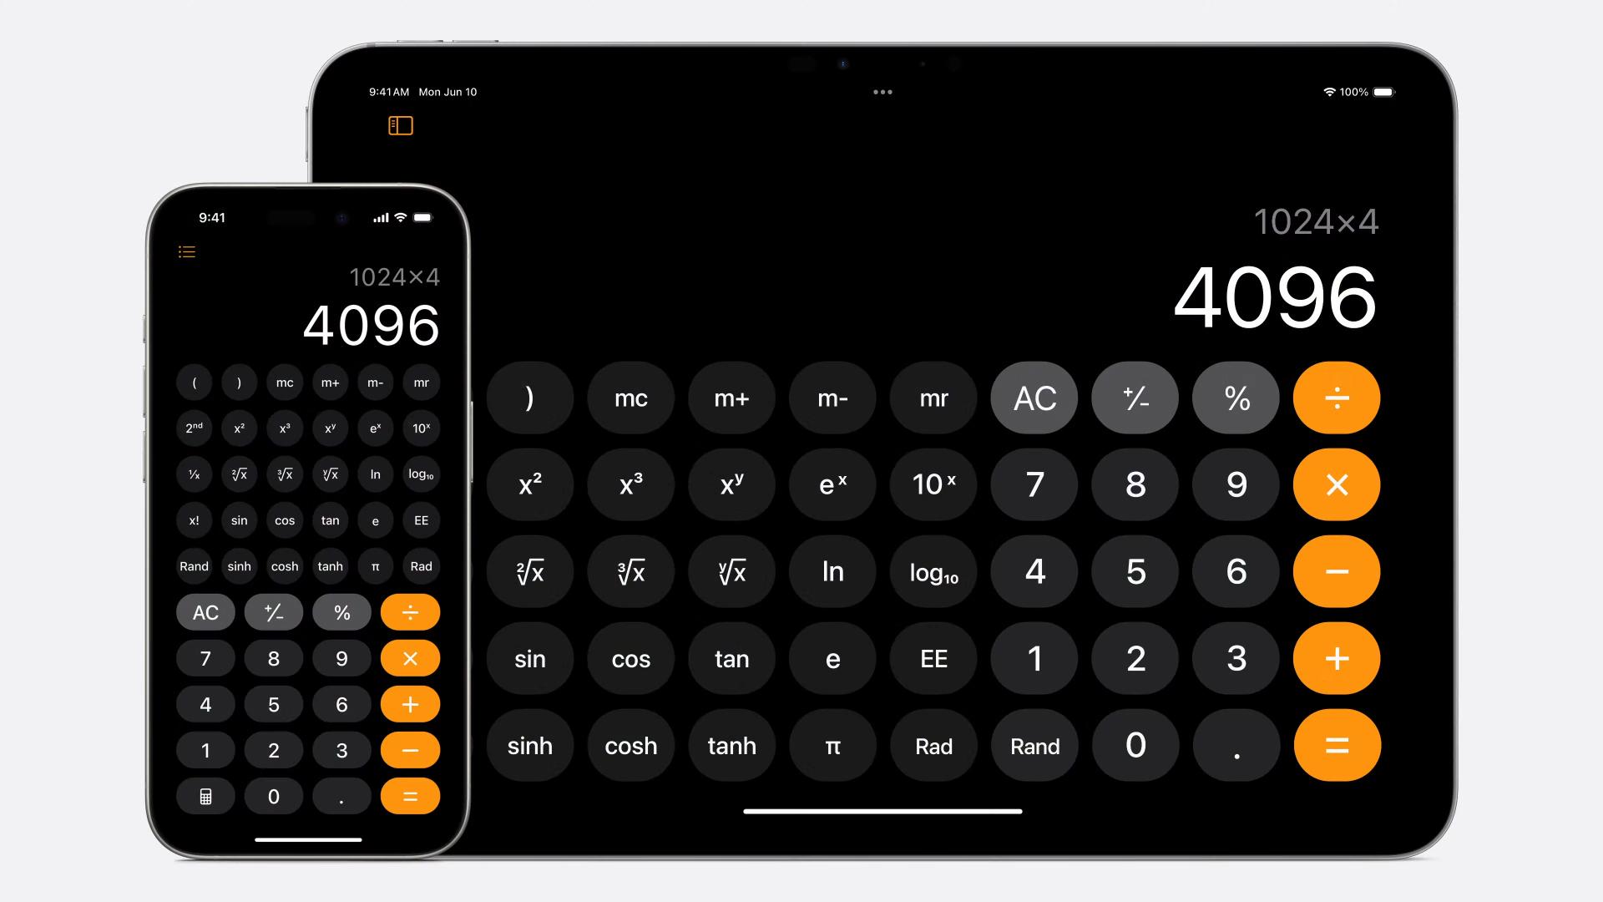Click the Rand (random number) button
This screenshot has width=1603, height=902.
point(1034,746)
